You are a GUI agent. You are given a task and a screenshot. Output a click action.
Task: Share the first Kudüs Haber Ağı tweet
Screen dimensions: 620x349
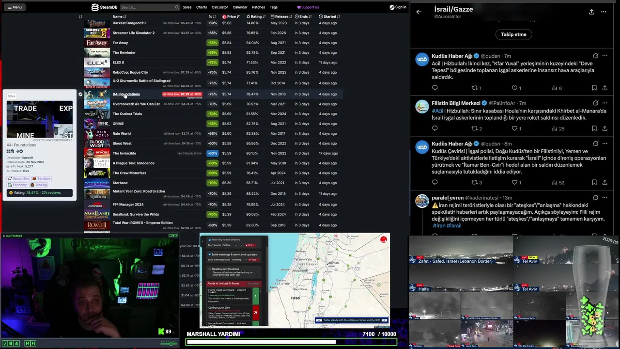point(604,88)
